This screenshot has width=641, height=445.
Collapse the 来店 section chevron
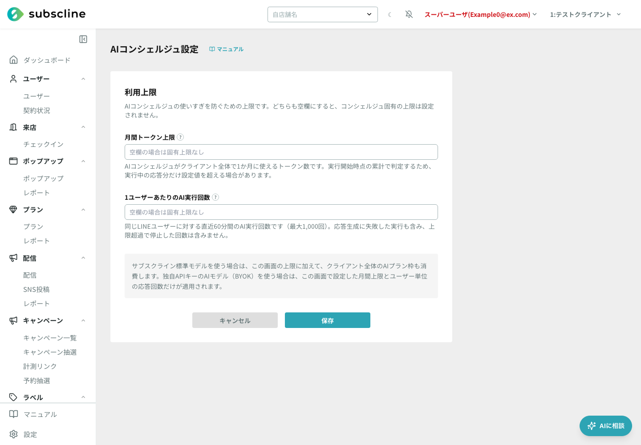[83, 127]
